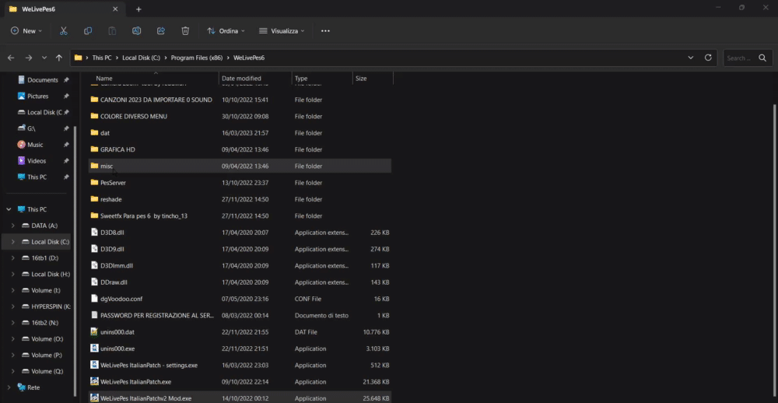Click the Share icon in toolbar
The image size is (778, 403).
click(x=161, y=31)
